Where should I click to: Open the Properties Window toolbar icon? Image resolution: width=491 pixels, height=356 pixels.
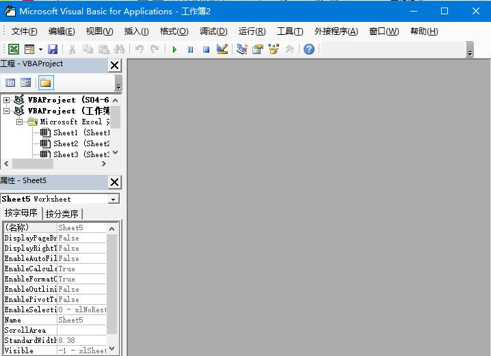pyautogui.click(x=258, y=49)
